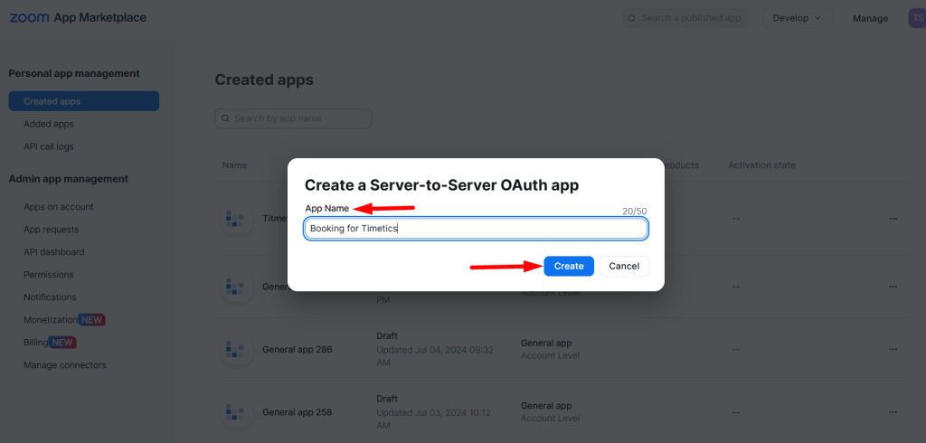Click the search magnifier icon in top bar
Screen dimensions: 926x443
click(x=632, y=18)
